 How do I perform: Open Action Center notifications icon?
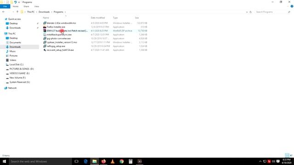[x=278, y=161]
